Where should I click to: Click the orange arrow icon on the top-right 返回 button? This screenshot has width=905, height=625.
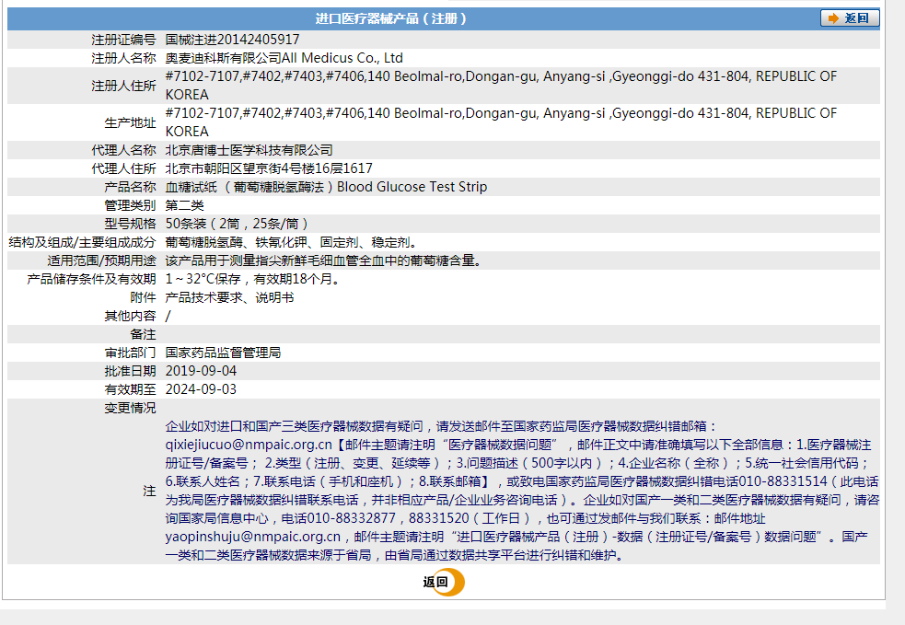coord(833,18)
